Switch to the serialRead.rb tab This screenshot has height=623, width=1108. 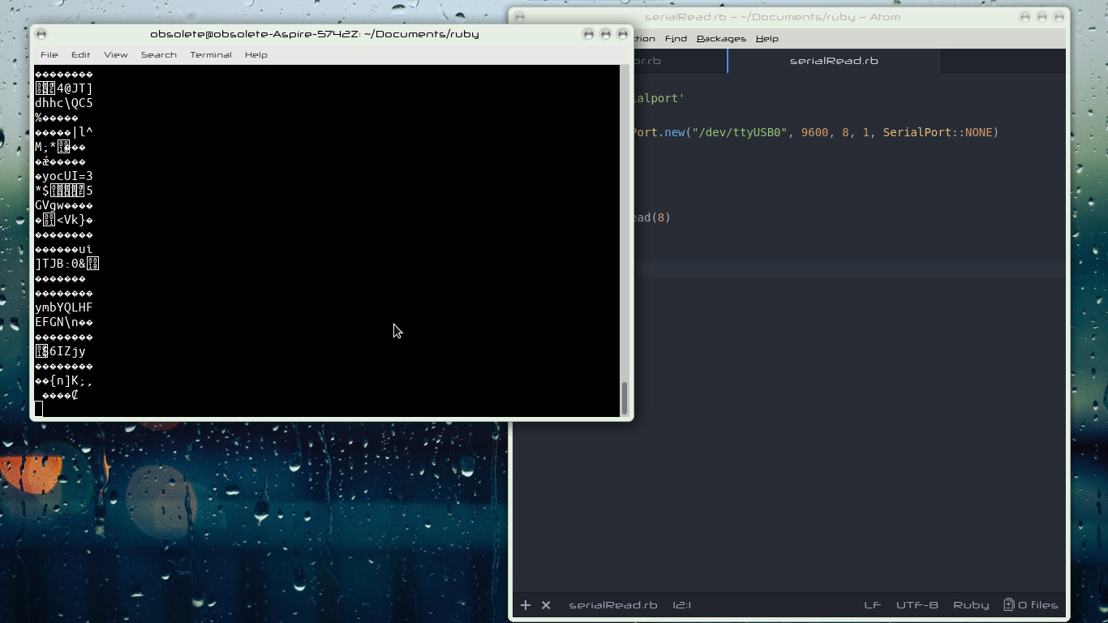(834, 61)
